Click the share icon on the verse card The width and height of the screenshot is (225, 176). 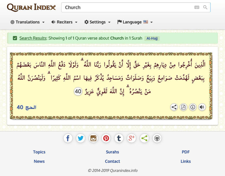[x=174, y=107]
